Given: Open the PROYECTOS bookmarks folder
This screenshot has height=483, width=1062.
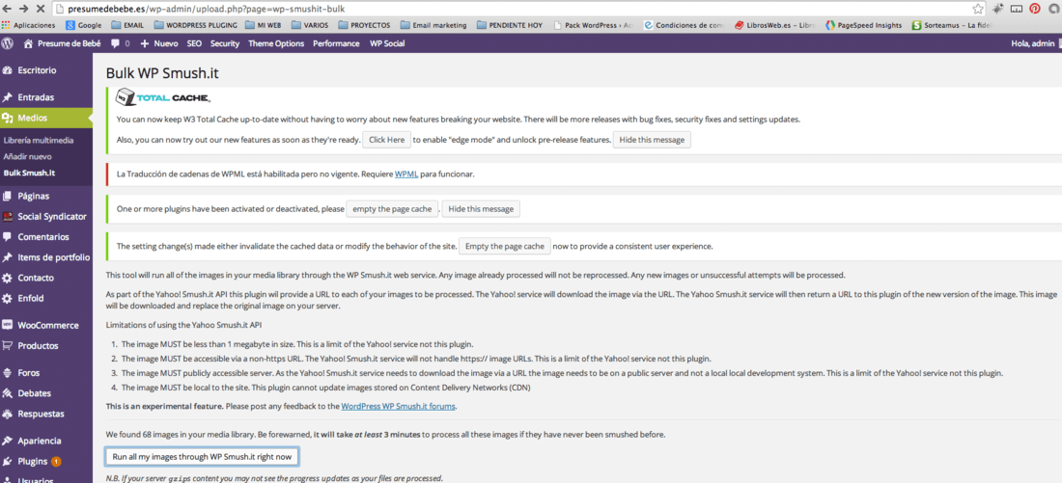Looking at the screenshot, I should point(364,25).
